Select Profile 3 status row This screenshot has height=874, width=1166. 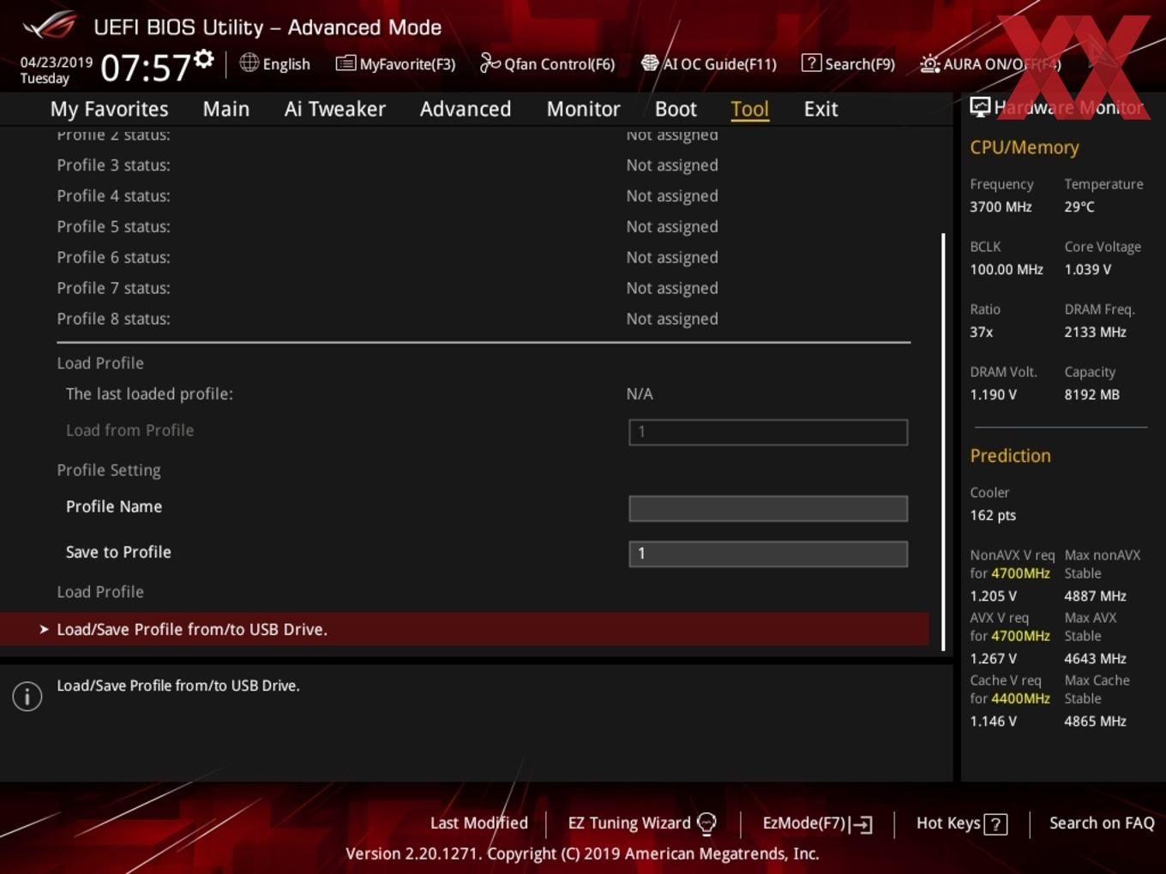484,165
